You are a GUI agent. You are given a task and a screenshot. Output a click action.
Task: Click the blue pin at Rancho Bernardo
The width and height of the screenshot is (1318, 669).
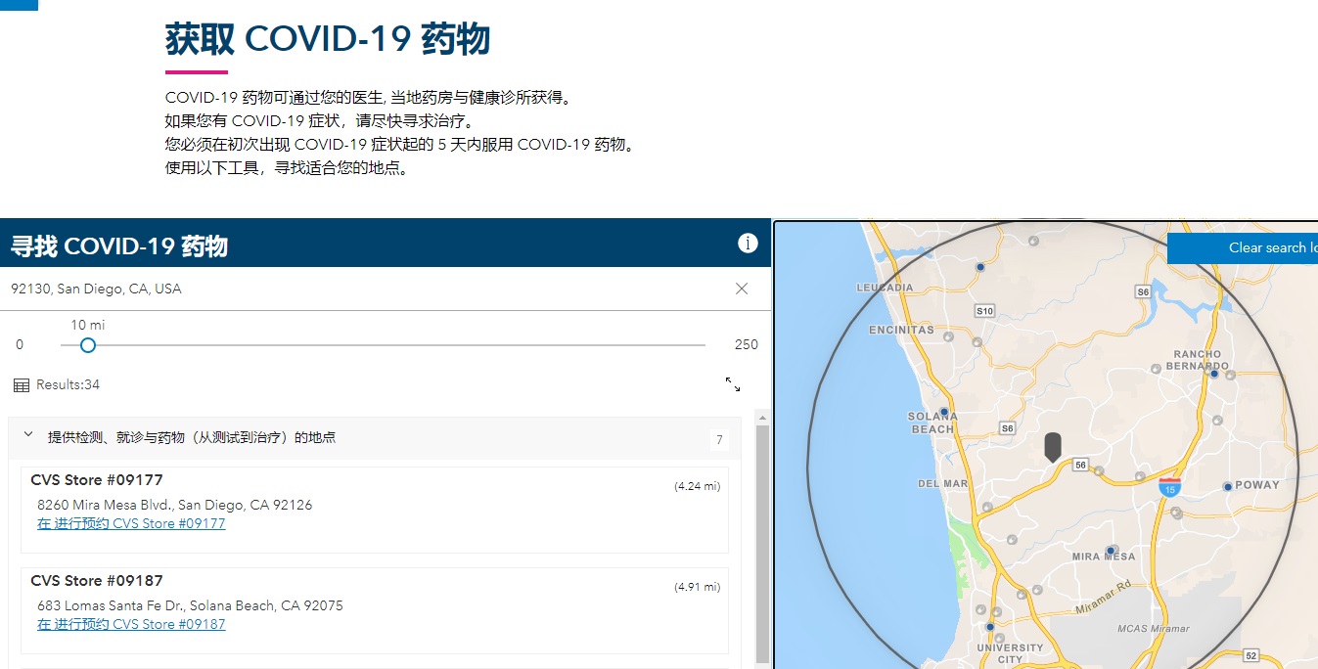[1213, 374]
